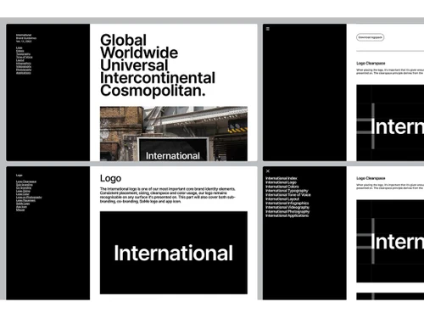Screen dimensions: 424x318
Task: Click clearspace logo diagram beside expanded menu
Action: pos(390,241)
